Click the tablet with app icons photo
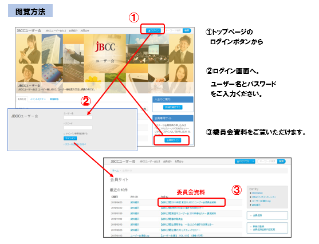This screenshot has height=244, width=319. click(x=53, y=73)
